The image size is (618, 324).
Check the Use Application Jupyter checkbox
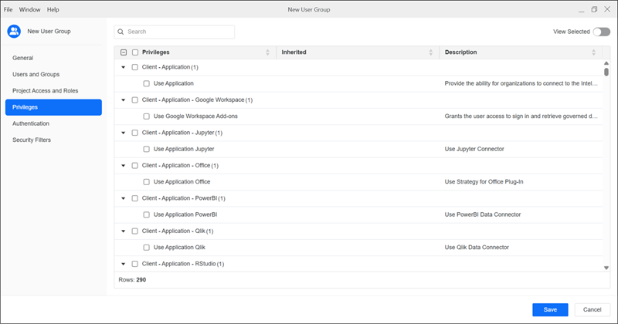pos(146,149)
